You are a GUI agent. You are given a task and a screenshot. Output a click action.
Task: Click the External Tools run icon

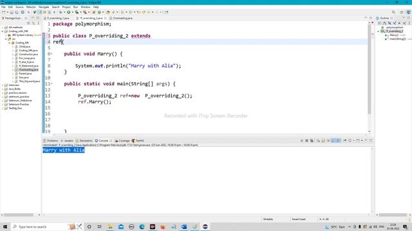pyautogui.click(x=84, y=12)
